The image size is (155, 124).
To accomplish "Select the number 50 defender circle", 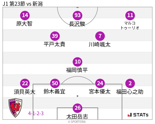I will point(55,84).
